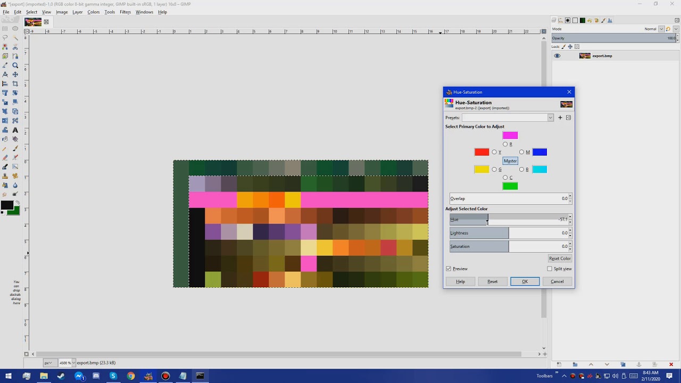Viewport: 681px width, 383px height.
Task: Select the Text tool
Action: (15, 130)
